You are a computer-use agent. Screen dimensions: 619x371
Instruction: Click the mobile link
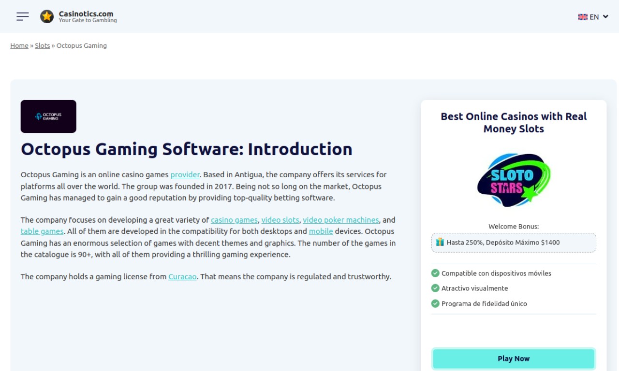(321, 231)
